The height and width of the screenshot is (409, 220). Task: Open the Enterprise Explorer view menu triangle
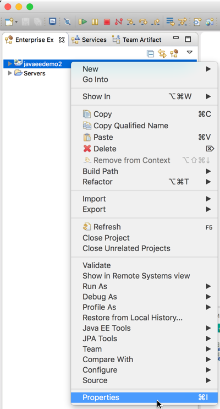pyautogui.click(x=190, y=52)
